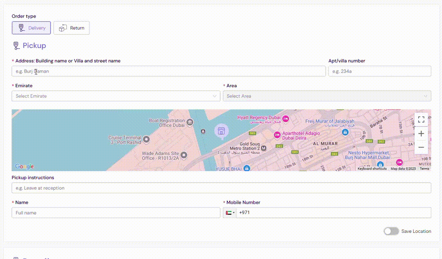The height and width of the screenshot is (259, 442).
Task: Open the Select Emirate dropdown
Action: 116,96
